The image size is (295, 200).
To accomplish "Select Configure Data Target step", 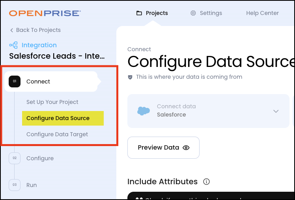I will (57, 134).
